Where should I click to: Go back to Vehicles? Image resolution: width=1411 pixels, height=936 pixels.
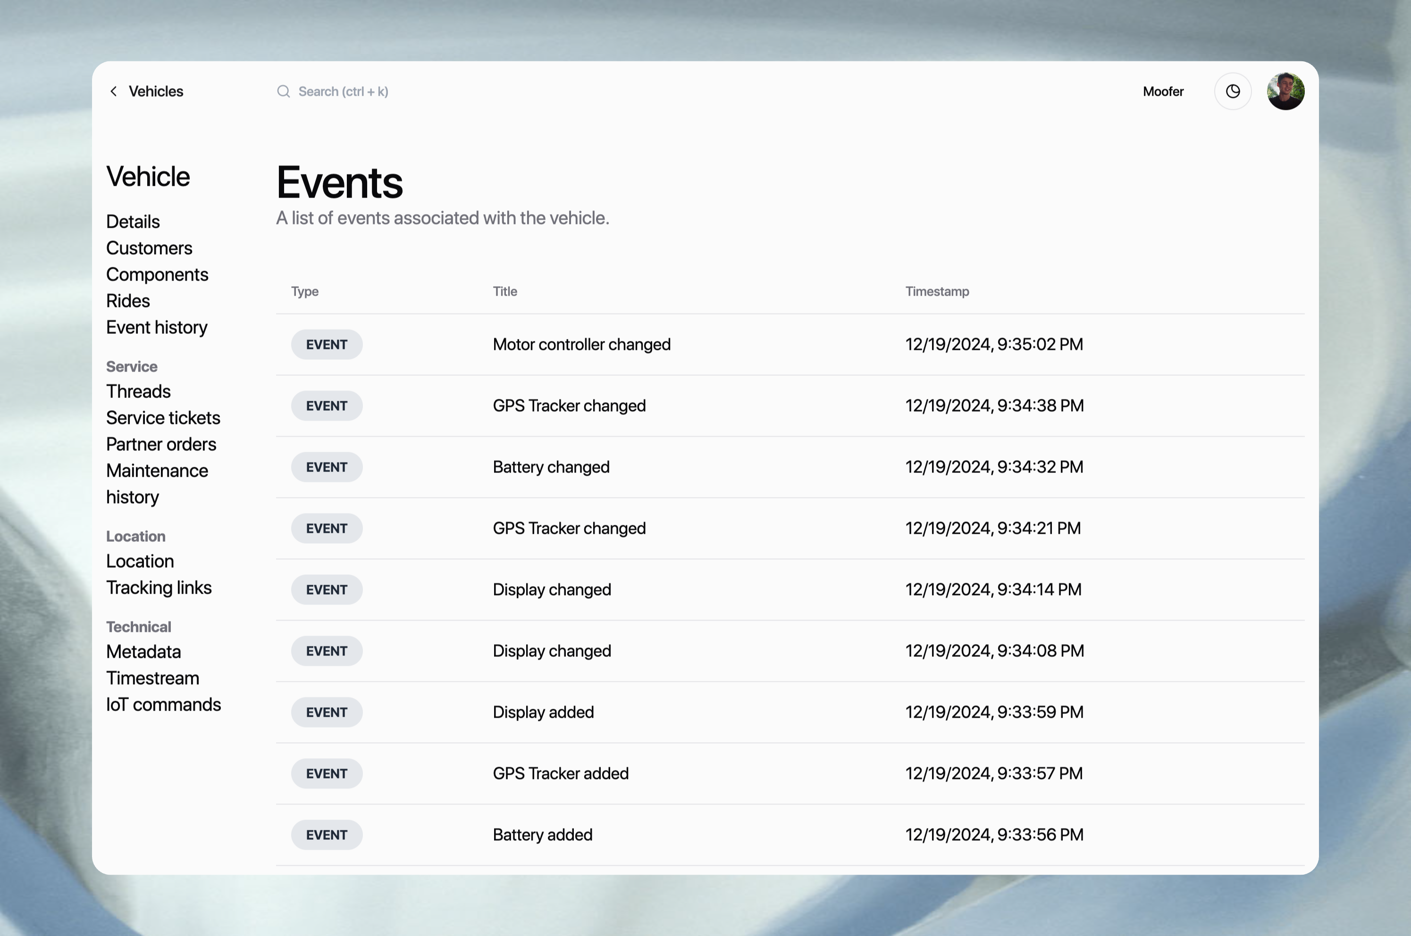pyautogui.click(x=156, y=91)
